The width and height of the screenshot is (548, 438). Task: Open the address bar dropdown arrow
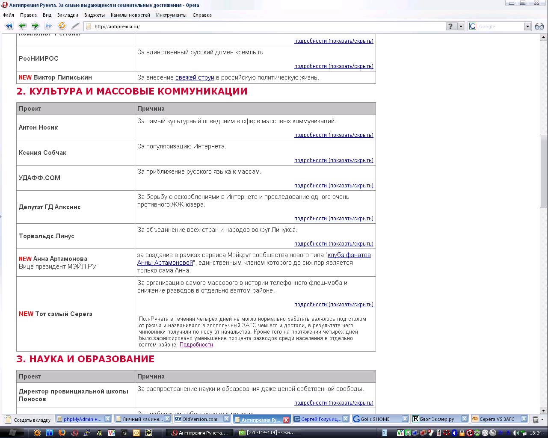point(461,27)
